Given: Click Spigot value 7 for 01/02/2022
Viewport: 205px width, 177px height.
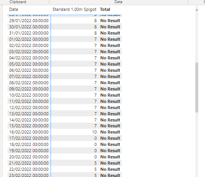Looking at the screenshot, I should pos(95,39).
